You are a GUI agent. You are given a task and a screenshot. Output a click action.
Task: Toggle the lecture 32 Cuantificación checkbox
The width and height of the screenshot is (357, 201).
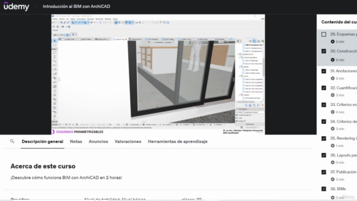click(324, 88)
